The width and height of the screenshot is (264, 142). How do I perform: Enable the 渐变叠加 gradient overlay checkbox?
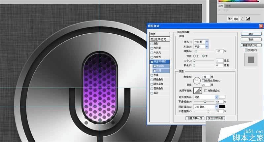pyautogui.click(x=152, y=84)
